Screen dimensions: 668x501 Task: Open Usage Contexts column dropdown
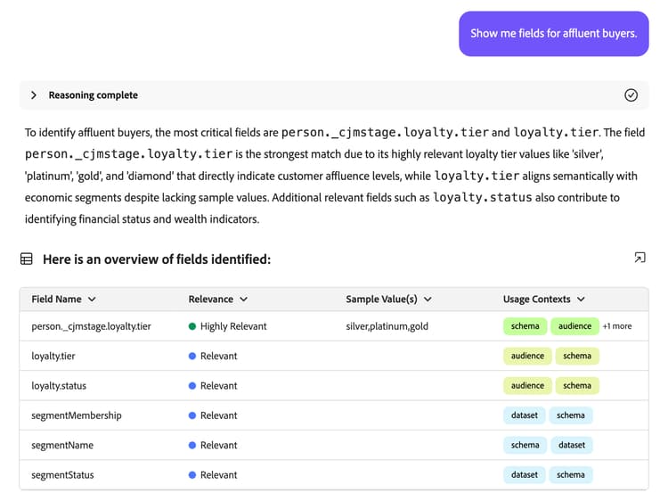coord(582,300)
